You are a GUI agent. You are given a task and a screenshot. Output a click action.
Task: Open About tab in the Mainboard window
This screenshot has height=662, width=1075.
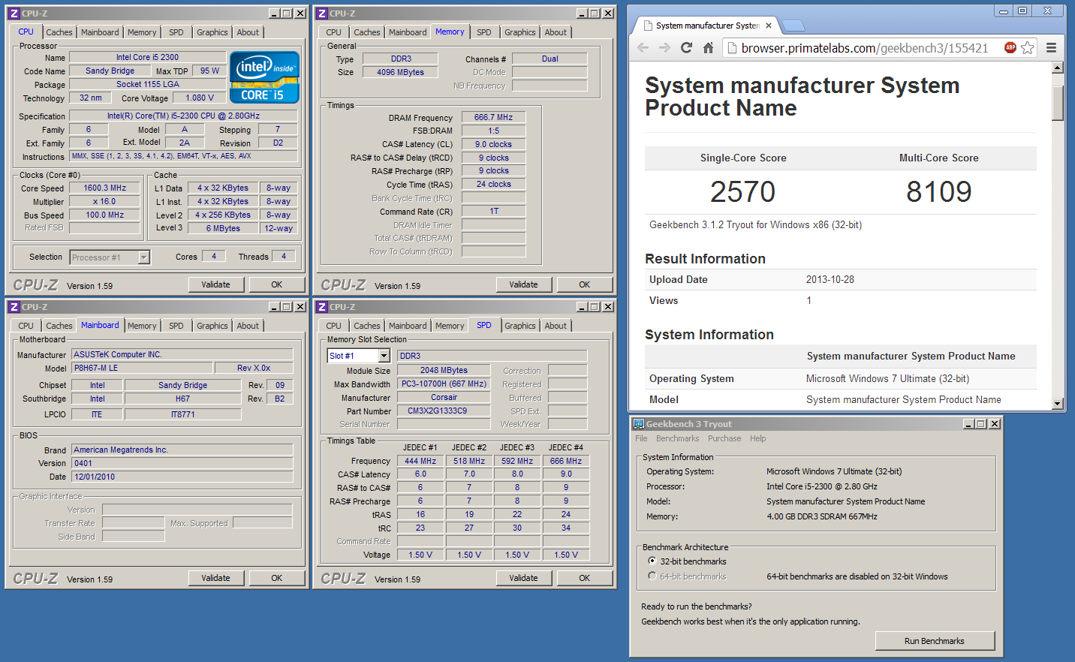(x=248, y=326)
